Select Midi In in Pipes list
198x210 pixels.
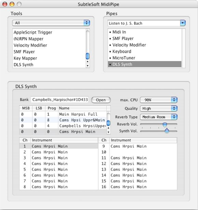[145, 32]
